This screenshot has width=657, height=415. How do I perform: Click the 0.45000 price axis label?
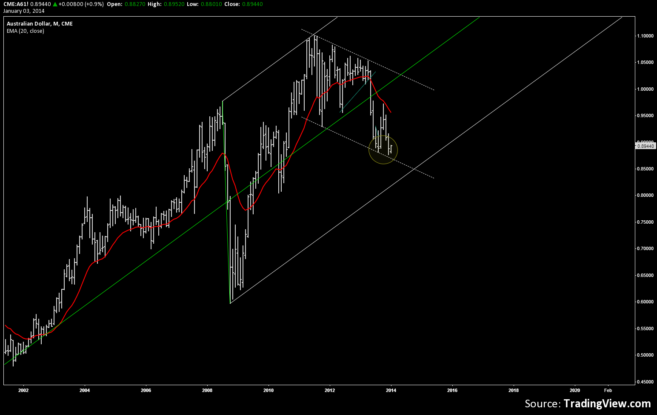(645, 382)
